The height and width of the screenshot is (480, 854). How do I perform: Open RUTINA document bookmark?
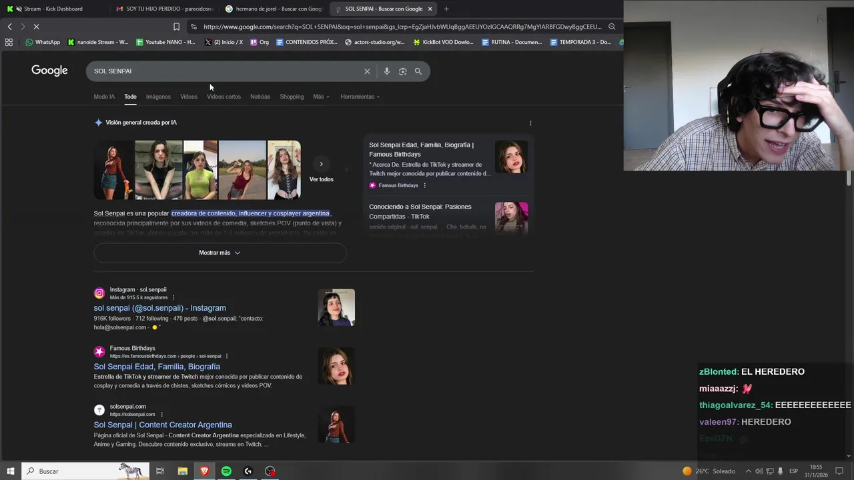coord(512,42)
